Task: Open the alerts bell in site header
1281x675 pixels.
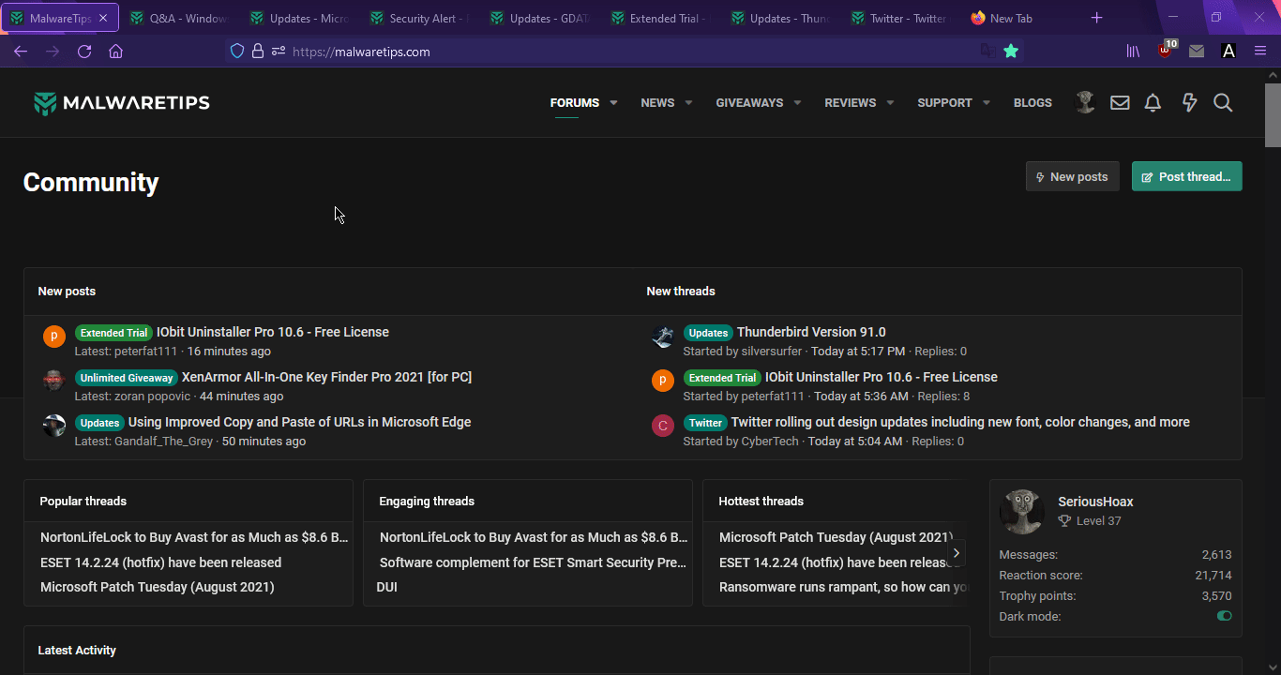Action: click(x=1153, y=103)
